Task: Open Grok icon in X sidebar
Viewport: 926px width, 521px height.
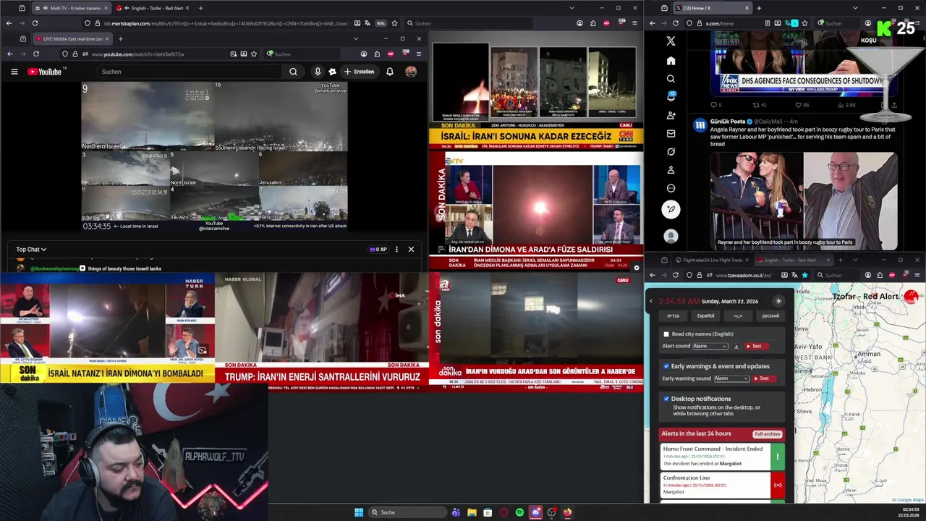Action: click(x=671, y=152)
